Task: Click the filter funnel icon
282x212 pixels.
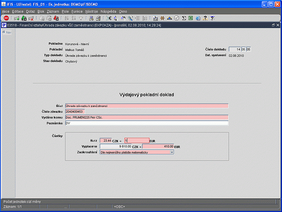Action: point(81,18)
